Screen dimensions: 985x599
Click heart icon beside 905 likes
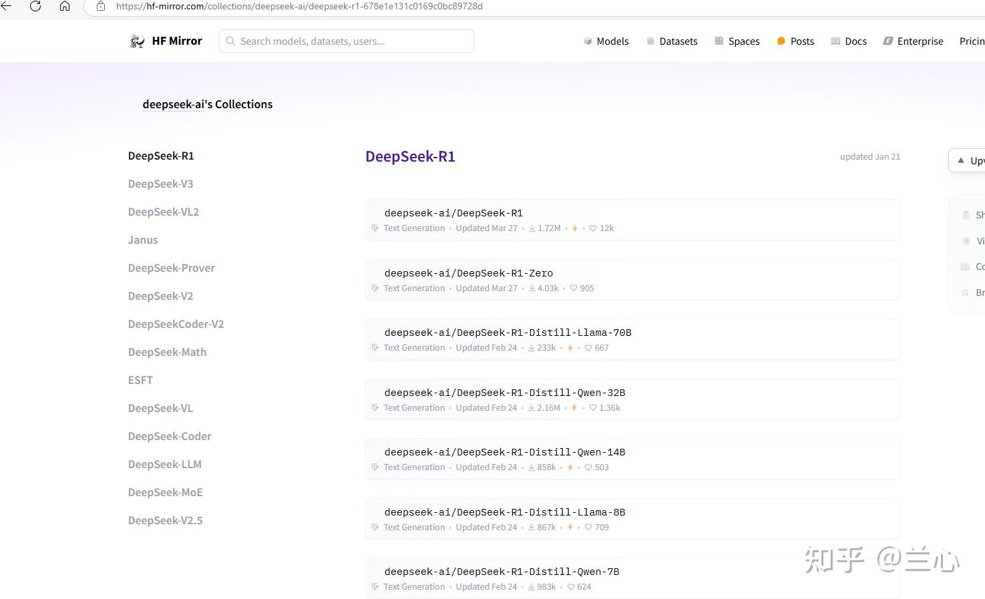574,288
